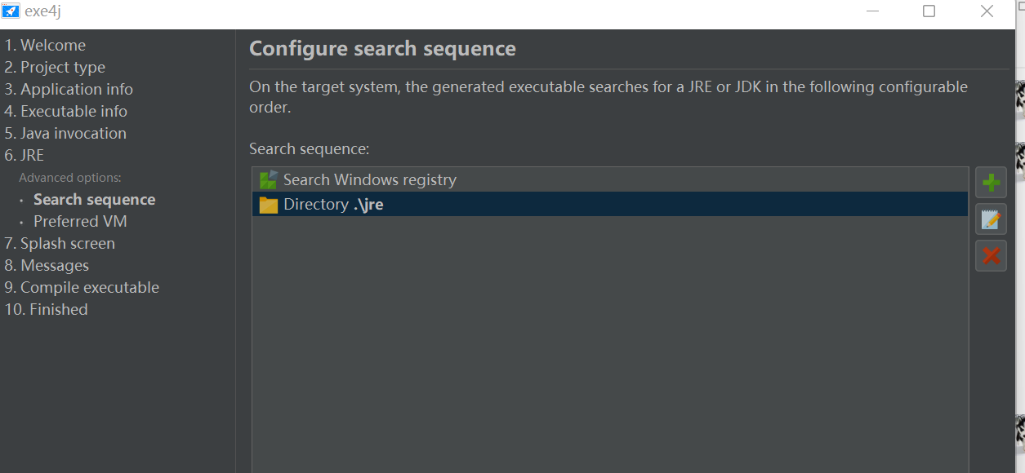Switch to 5. Java invocation step

point(65,134)
